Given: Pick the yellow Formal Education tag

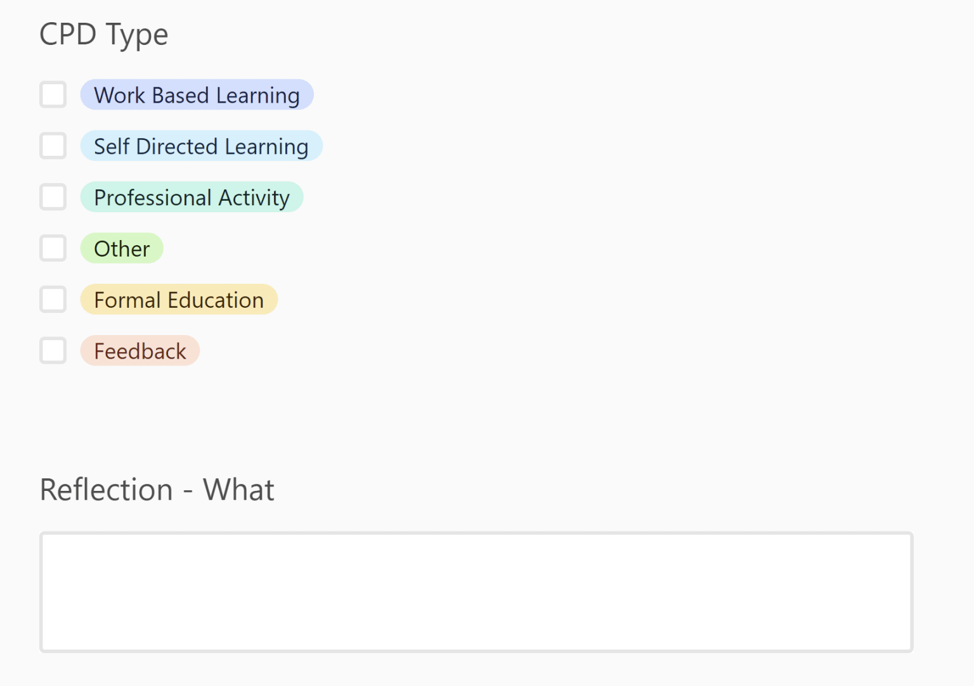Looking at the screenshot, I should click(x=179, y=300).
